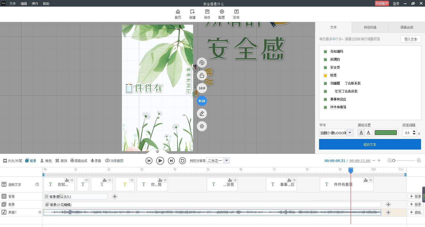The width and height of the screenshot is (425, 227).
Task: Open the scene screenshot (场景截图) tool
Action: [114, 161]
